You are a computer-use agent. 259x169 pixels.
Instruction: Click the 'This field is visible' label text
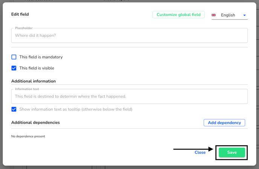pos(37,68)
